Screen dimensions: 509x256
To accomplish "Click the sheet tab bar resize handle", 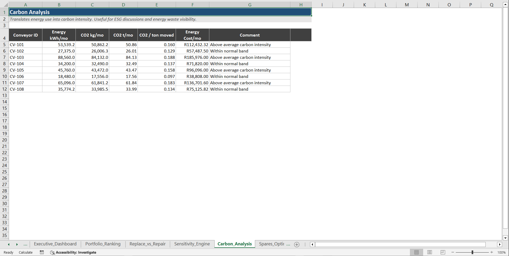I will tap(305, 244).
